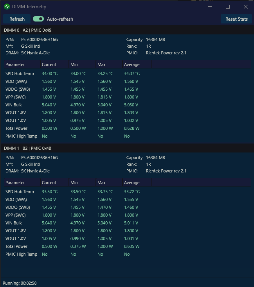Click the 5.030 V VIN Bulk average
The image size is (254, 287).
(x=131, y=105)
